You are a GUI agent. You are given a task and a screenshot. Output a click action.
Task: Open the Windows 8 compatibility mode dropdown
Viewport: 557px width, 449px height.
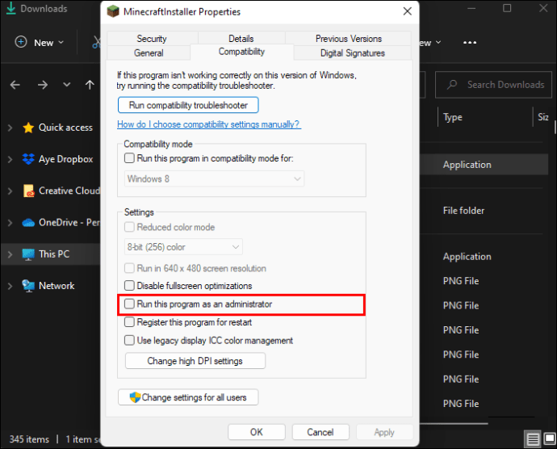pyautogui.click(x=214, y=178)
